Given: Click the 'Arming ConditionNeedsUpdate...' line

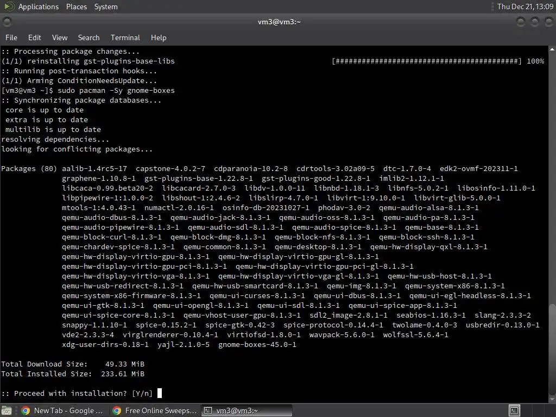Looking at the screenshot, I should point(79,81).
